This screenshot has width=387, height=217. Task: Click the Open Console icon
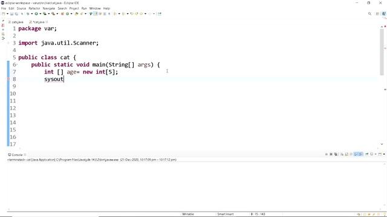click(380, 154)
